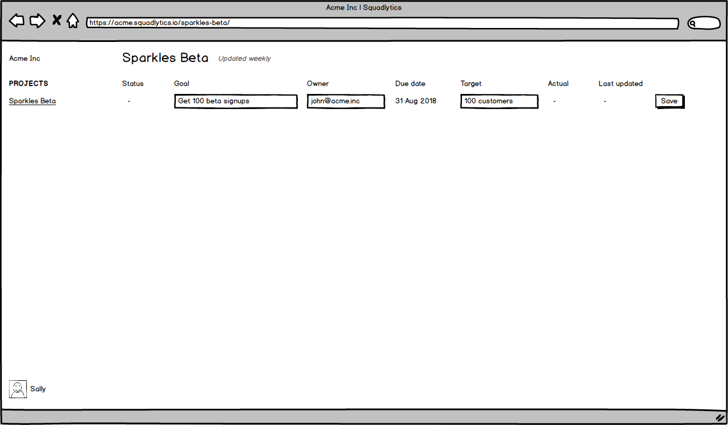This screenshot has height=425, width=728.
Task: Click the Target column header
Action: pos(471,83)
